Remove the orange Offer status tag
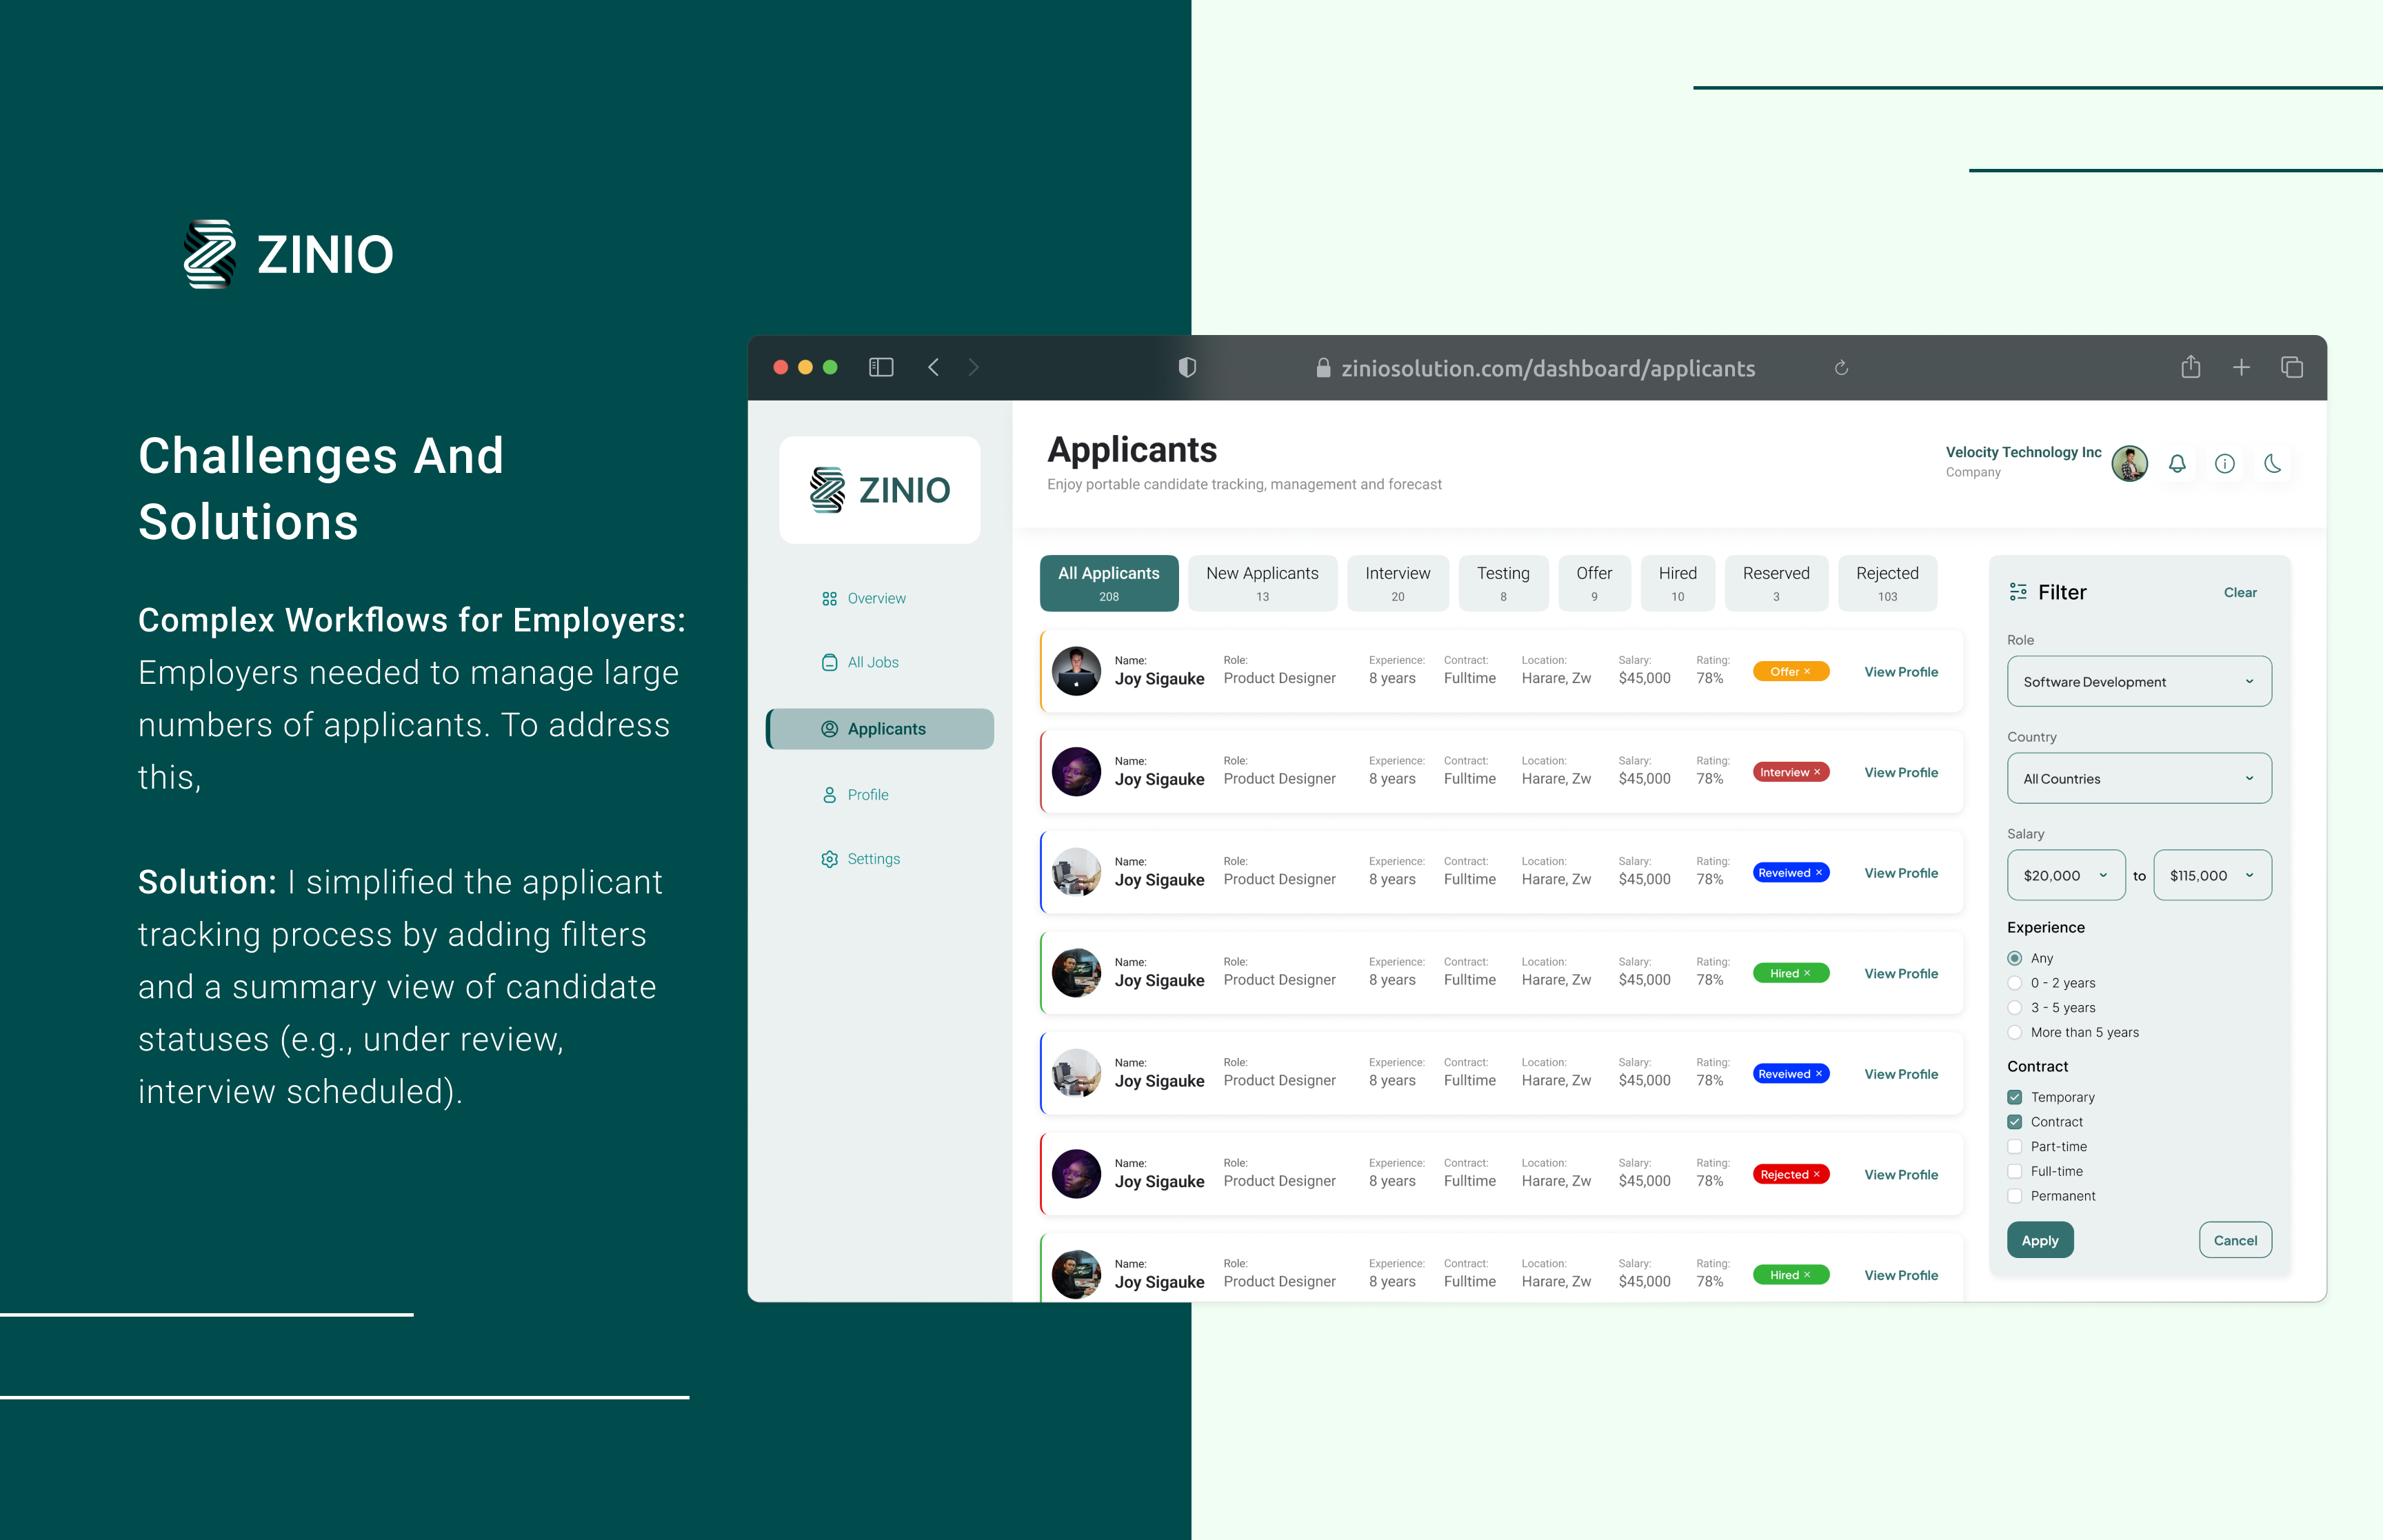2383x1540 pixels. coord(1807,672)
